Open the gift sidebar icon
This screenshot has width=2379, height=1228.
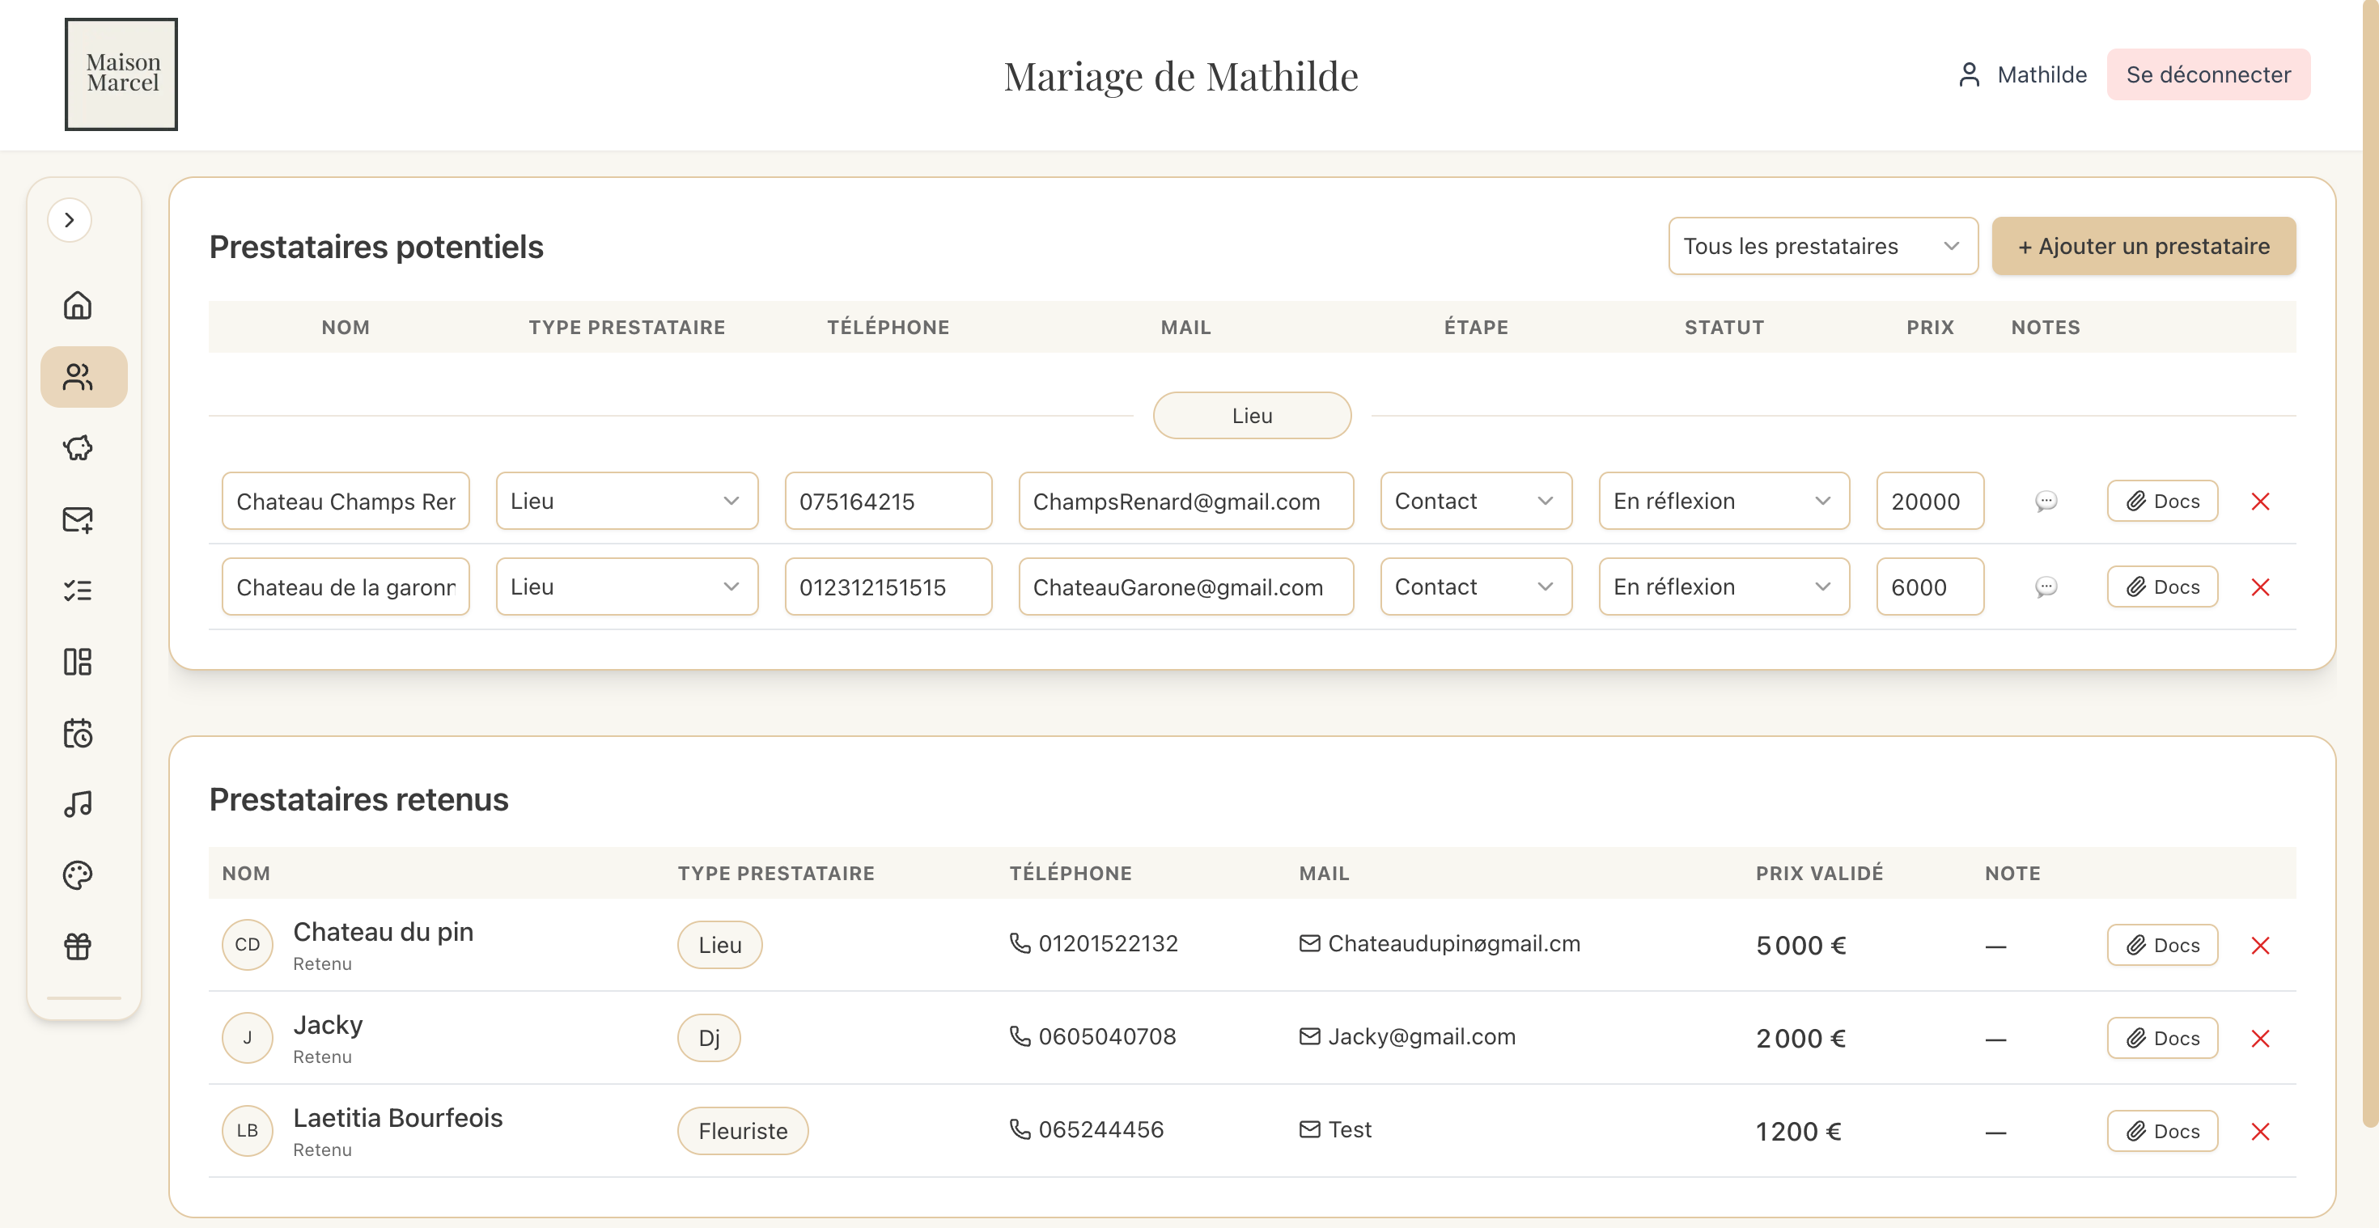[78, 946]
